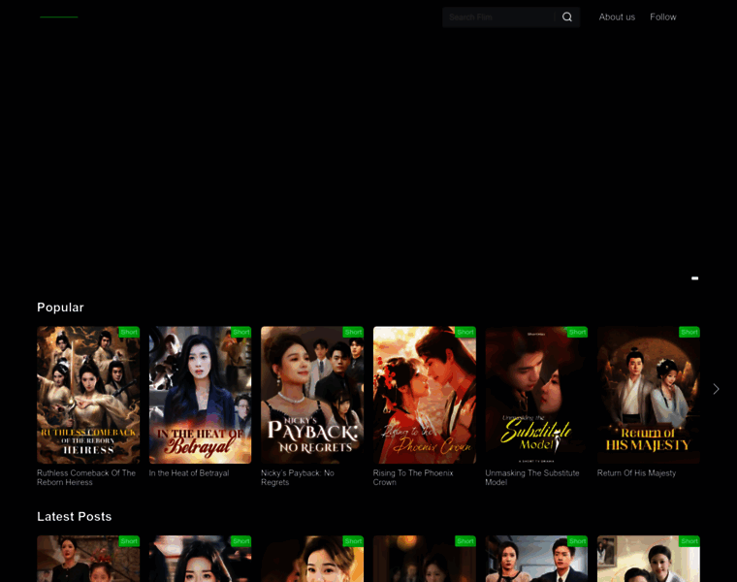This screenshot has width=737, height=582.
Task: Open the About us page
Action: (x=617, y=16)
